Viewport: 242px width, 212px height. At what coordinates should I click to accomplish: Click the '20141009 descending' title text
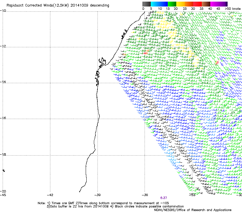(x=90, y=6)
